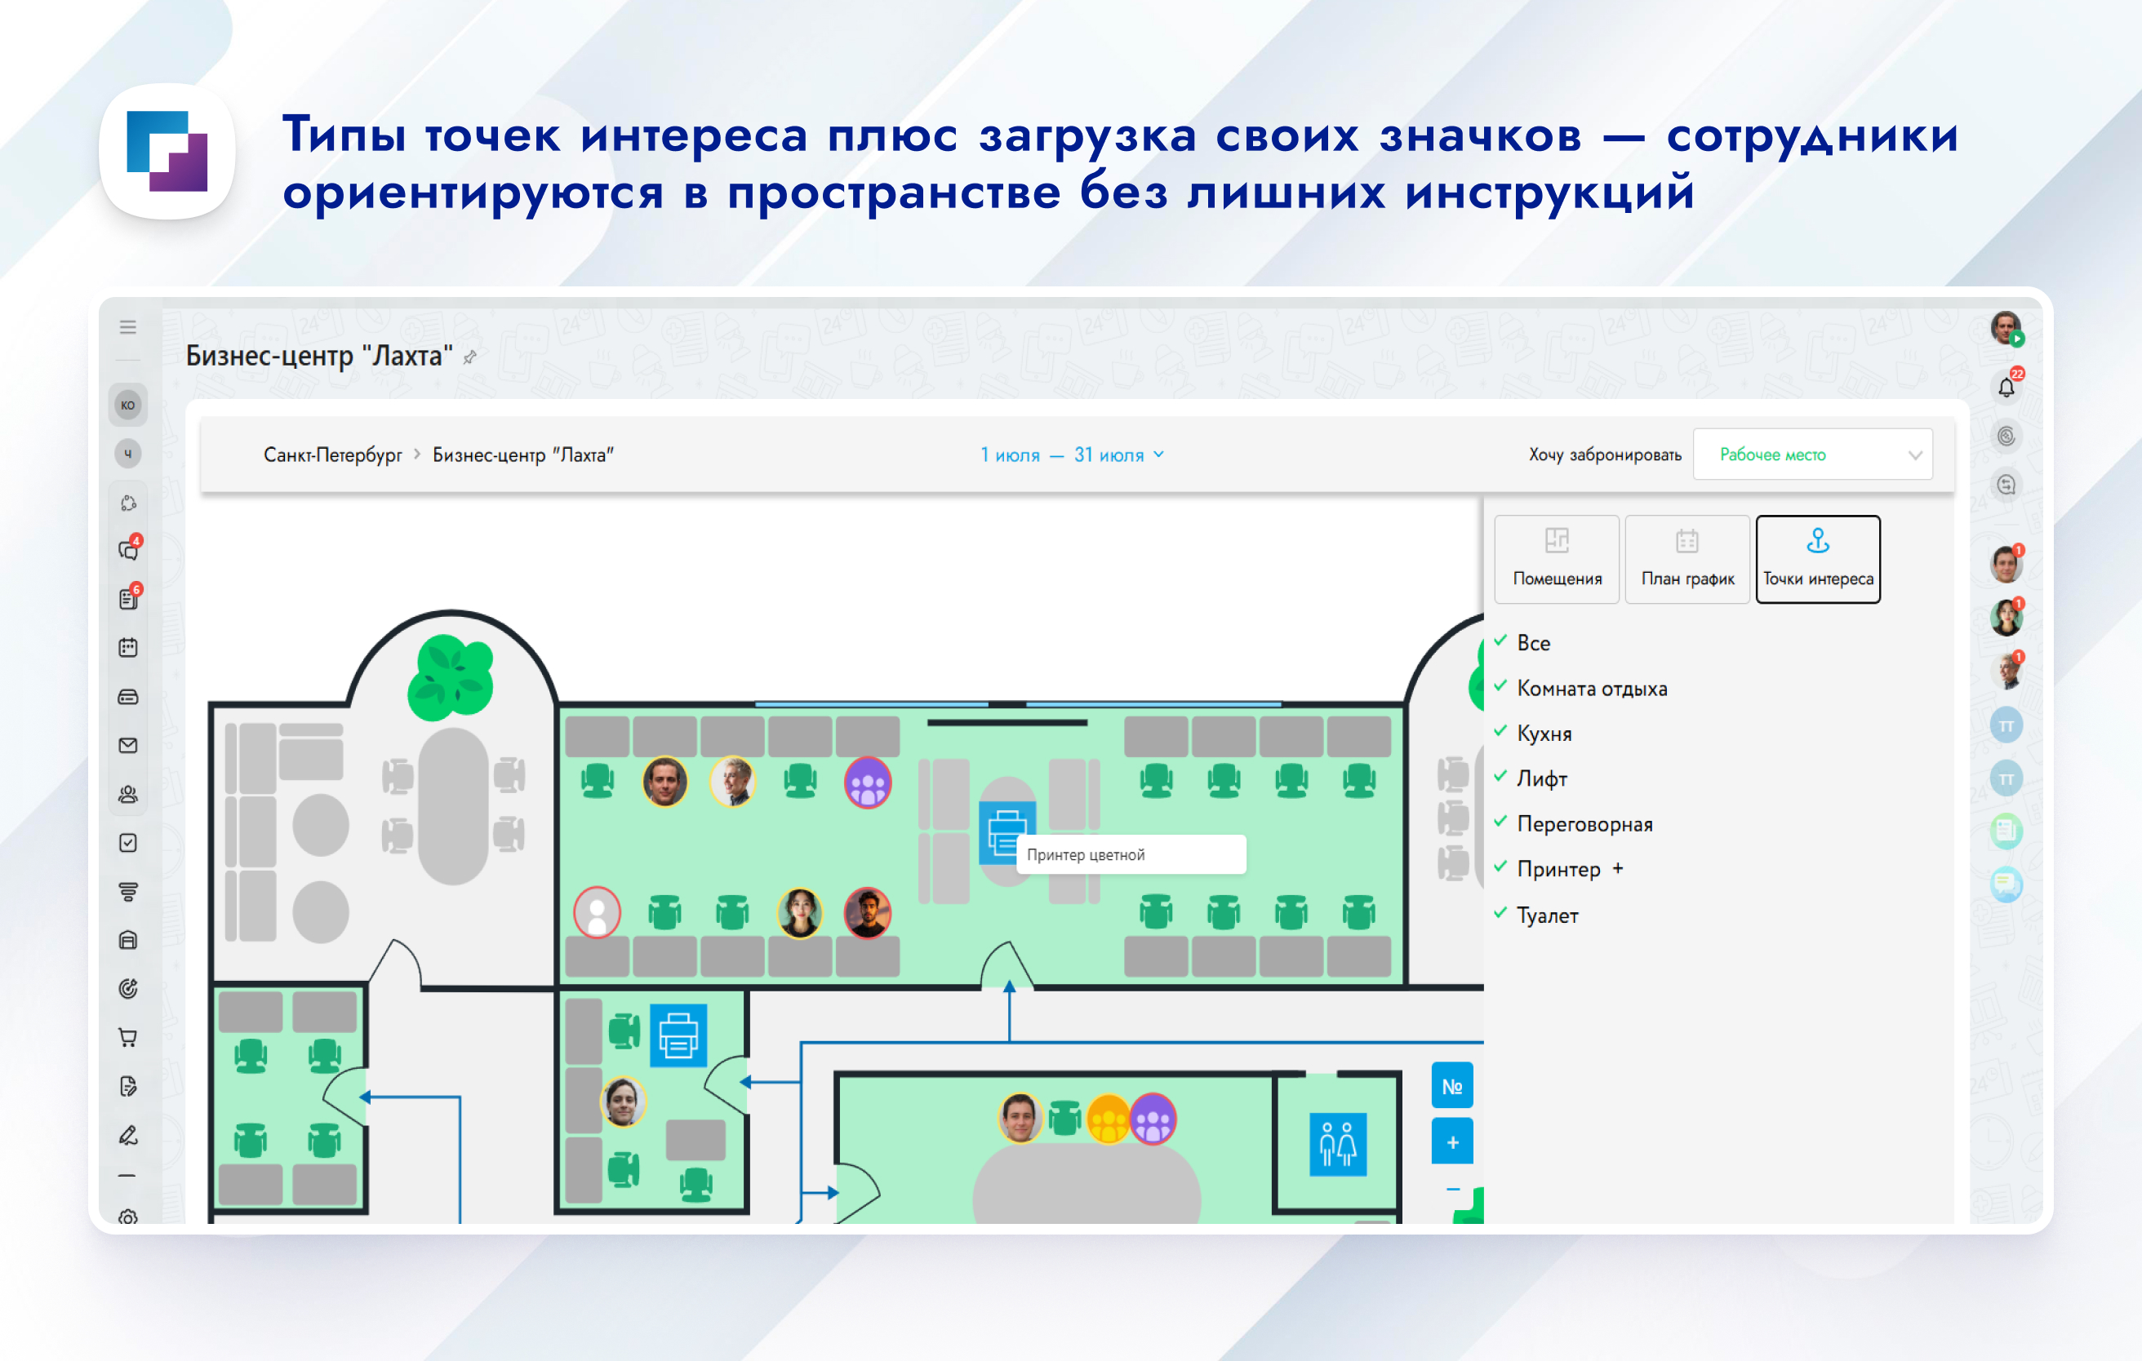Screen dimensions: 2142x1361
Task: Click the printer icon in the small room
Action: pos(678,1035)
